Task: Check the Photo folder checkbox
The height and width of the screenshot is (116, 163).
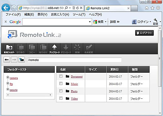Action: pos(61,91)
